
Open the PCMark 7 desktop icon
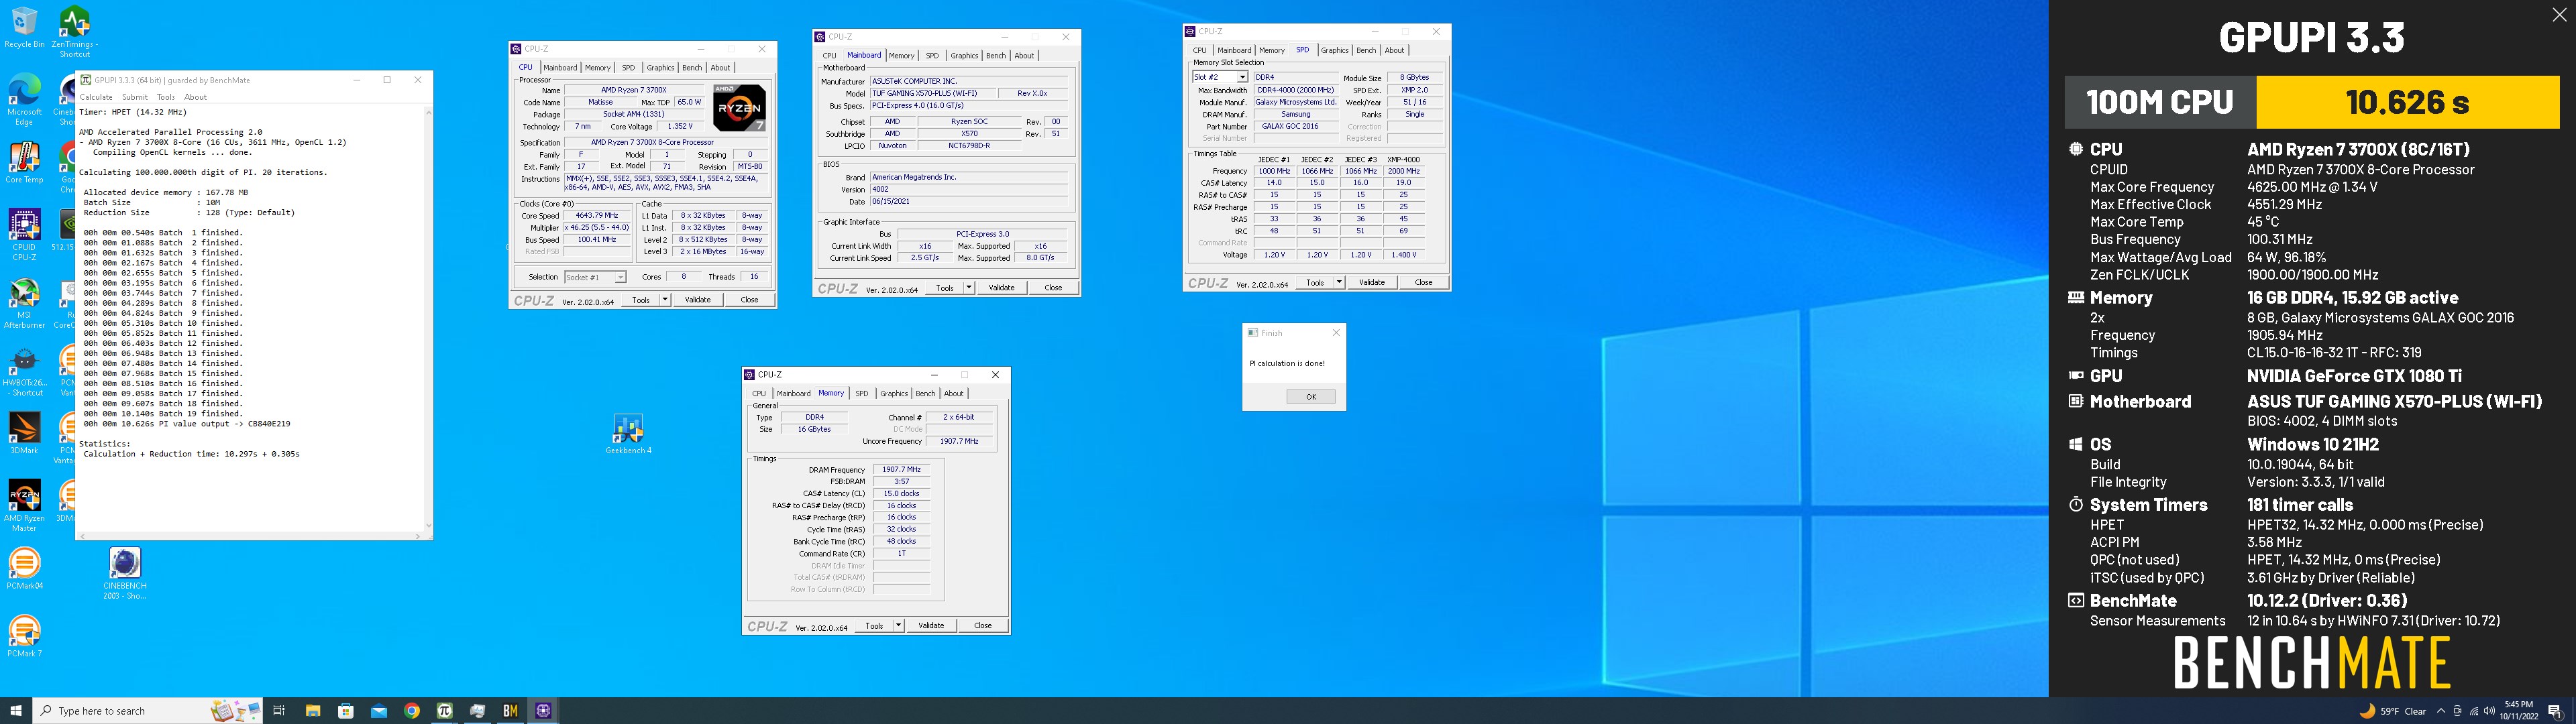[x=24, y=637]
